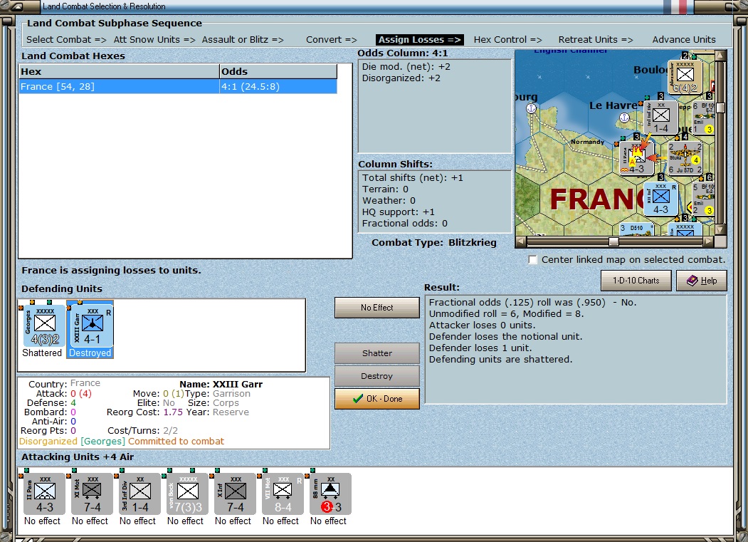Select the II Para attacking unit counter

44,493
